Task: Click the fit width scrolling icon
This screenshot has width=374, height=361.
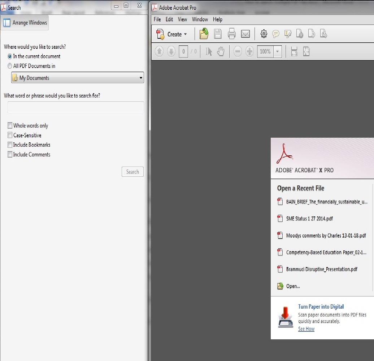Action: pos(294,52)
